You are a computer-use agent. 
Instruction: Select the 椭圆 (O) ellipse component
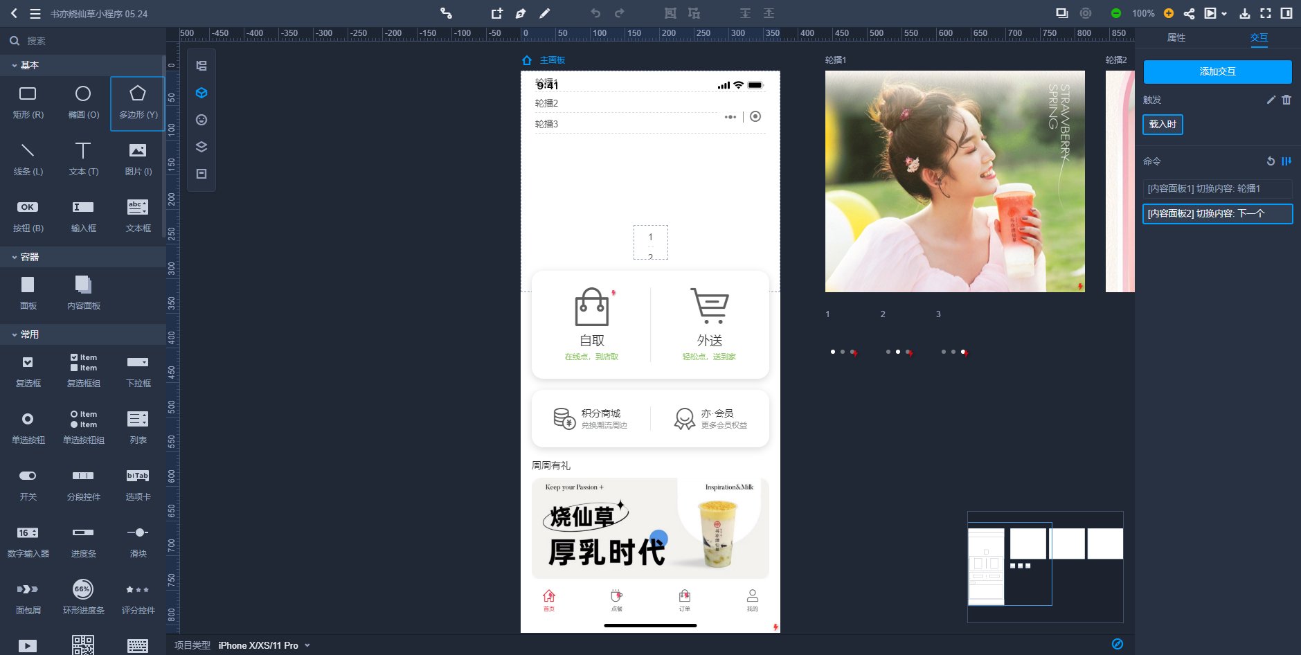click(83, 102)
